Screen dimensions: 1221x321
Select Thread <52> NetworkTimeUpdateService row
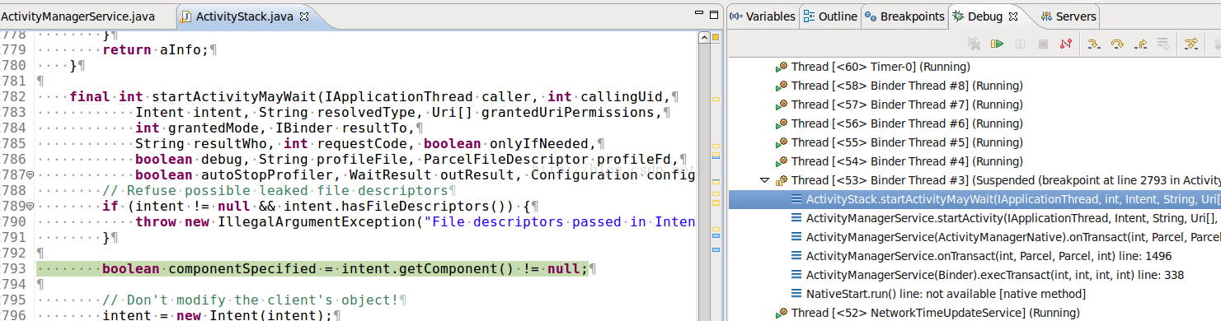927,313
